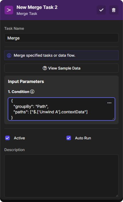123x202 pixels.
Task: Click the empty Description text area
Action: click(61, 176)
